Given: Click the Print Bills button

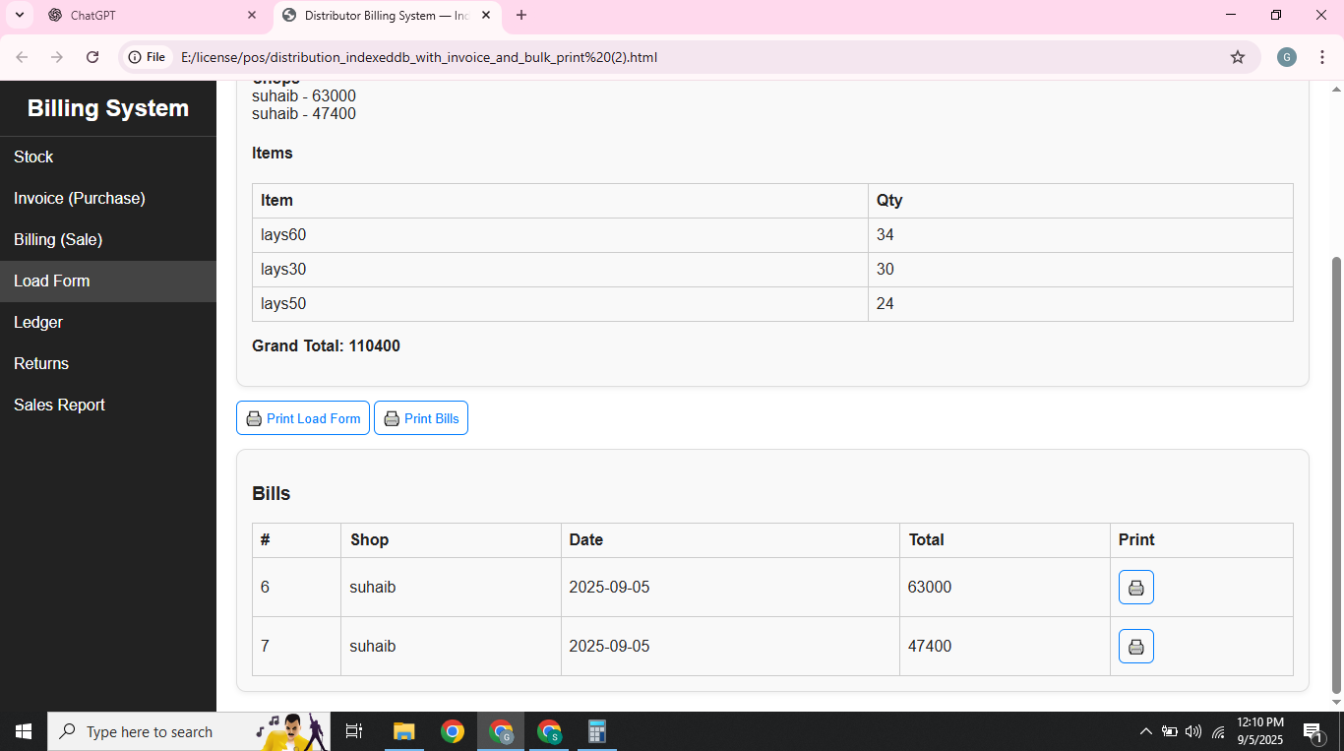Looking at the screenshot, I should coord(421,417).
